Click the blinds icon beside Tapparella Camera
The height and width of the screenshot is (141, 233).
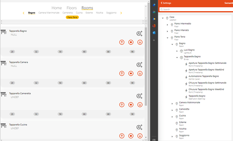tap(4, 63)
